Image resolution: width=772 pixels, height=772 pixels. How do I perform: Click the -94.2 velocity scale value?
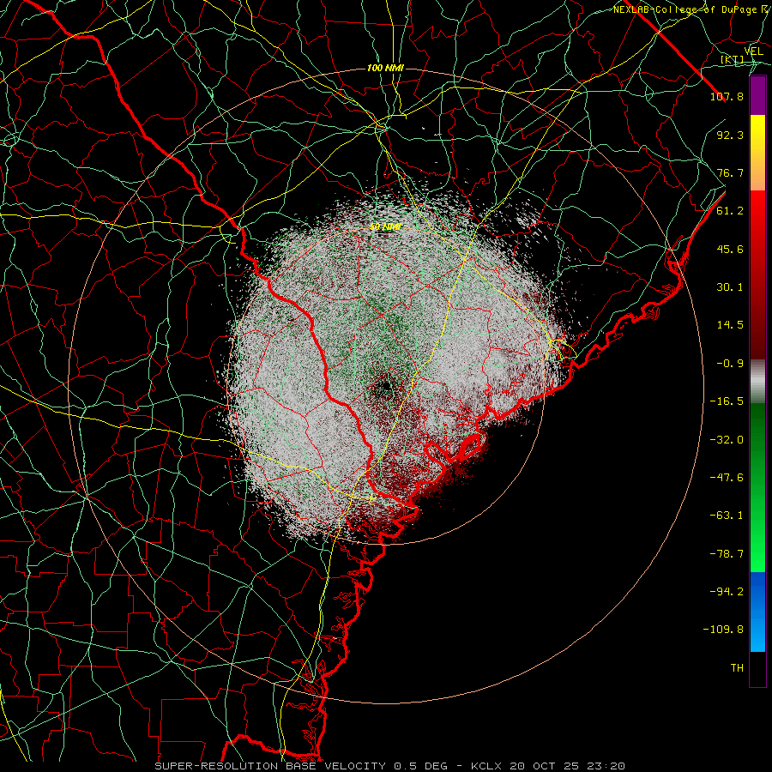[x=727, y=592]
